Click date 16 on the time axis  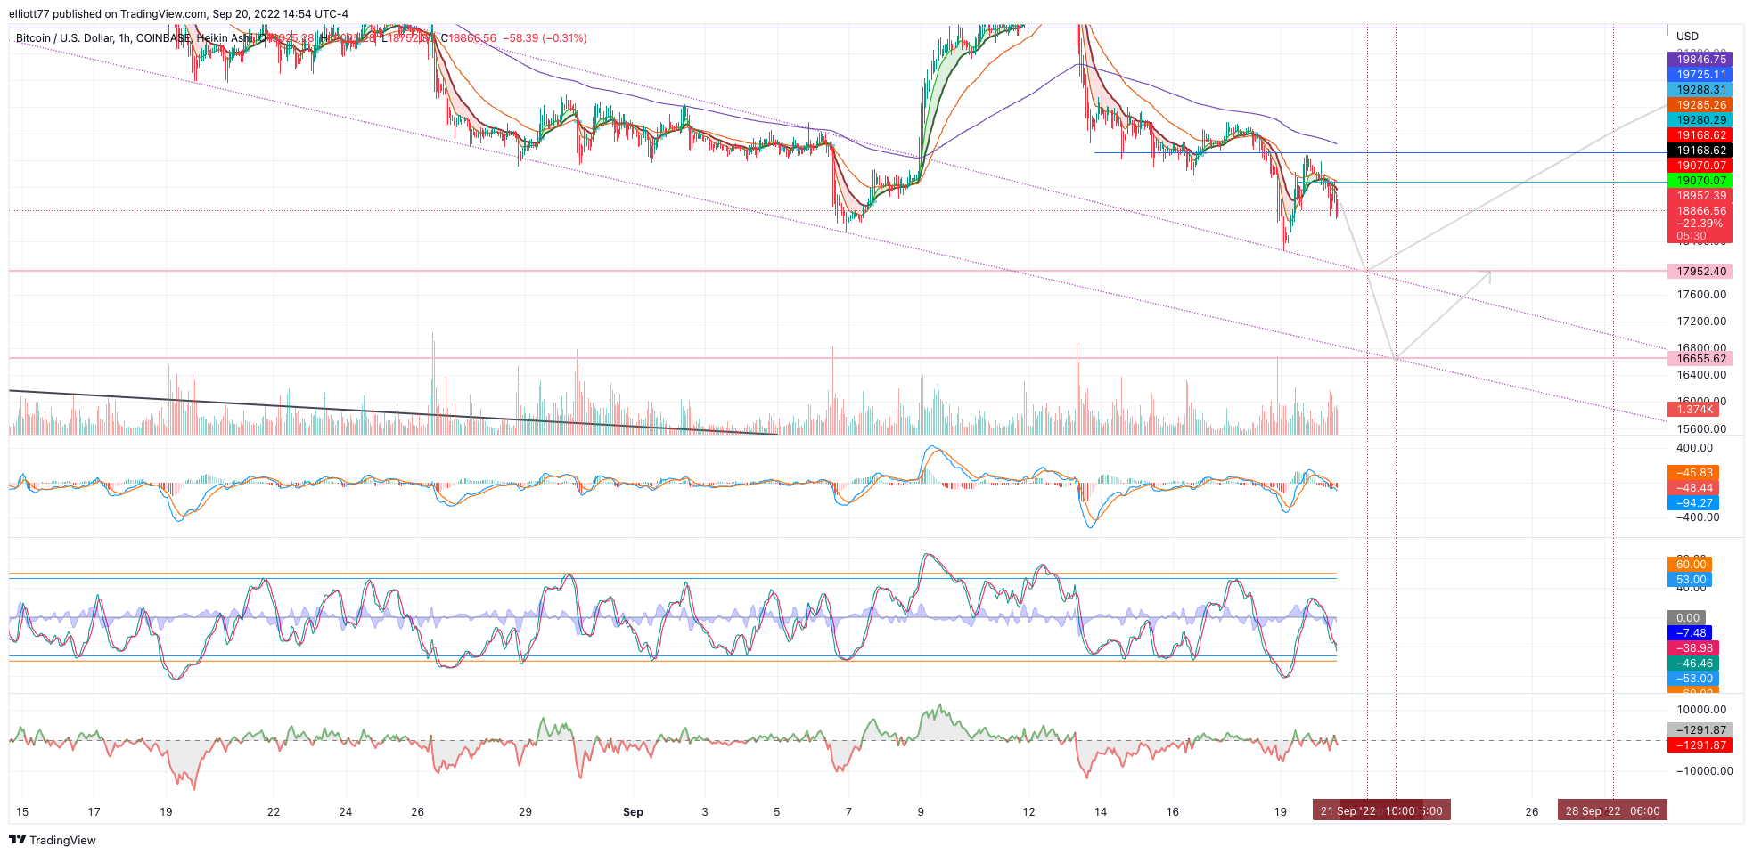click(x=1173, y=812)
